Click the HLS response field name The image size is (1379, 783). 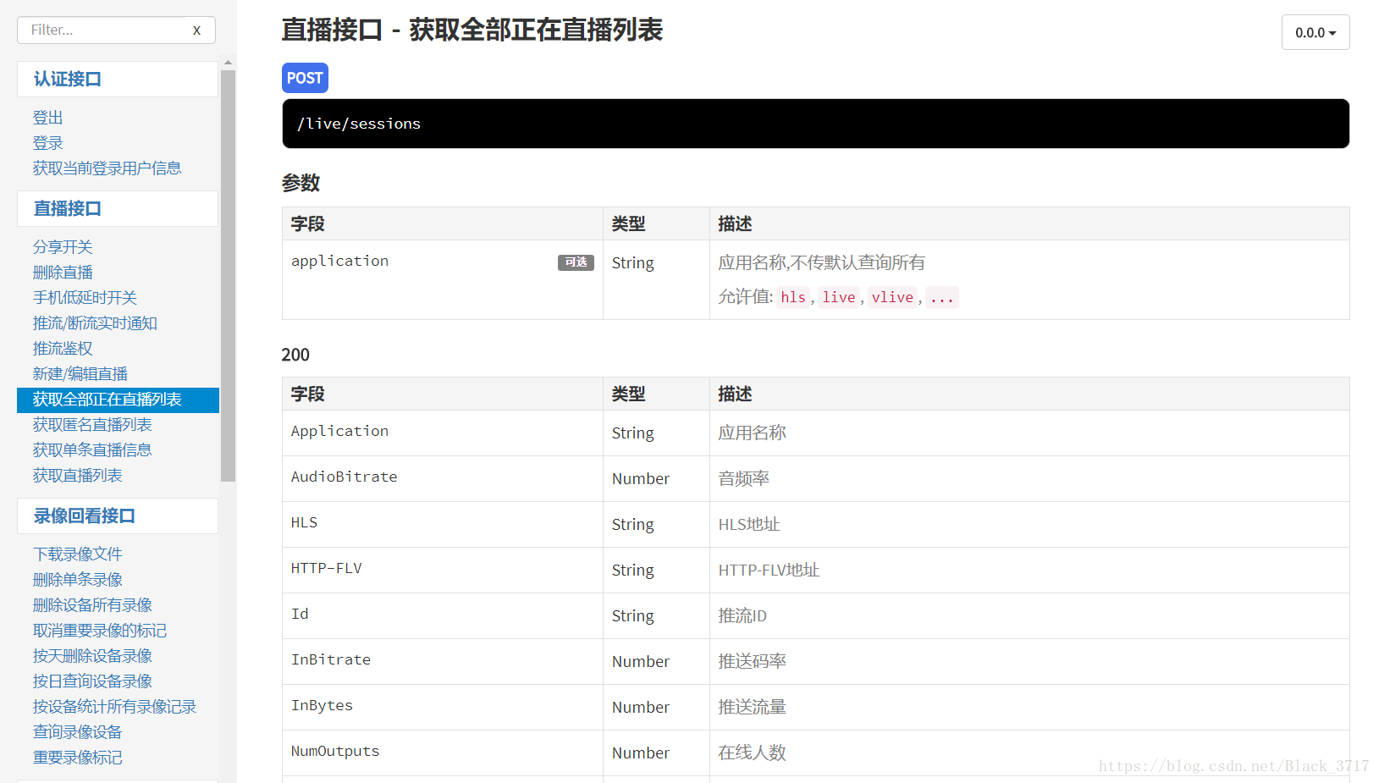(x=304, y=523)
